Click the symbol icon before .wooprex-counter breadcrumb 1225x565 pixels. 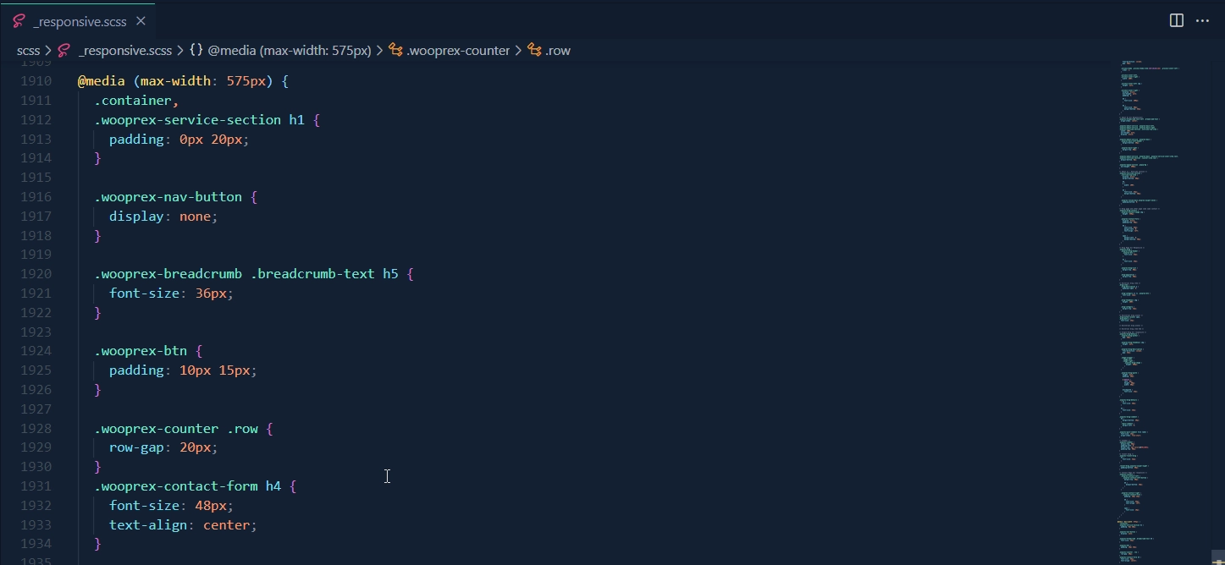(x=395, y=51)
